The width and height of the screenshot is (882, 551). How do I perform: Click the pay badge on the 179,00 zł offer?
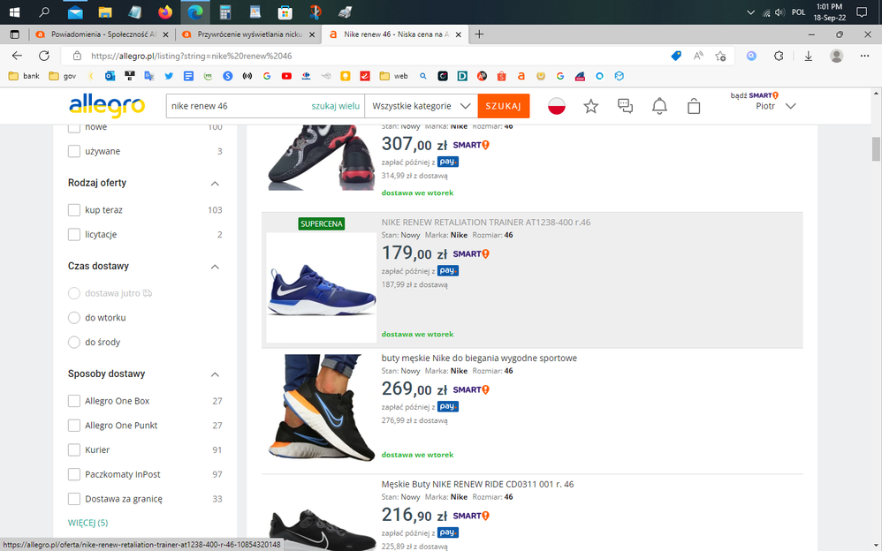tap(448, 270)
